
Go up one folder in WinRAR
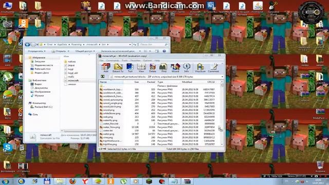(103, 77)
